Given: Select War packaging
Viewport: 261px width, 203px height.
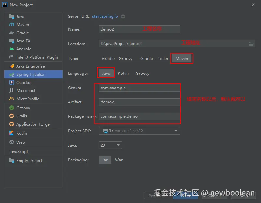Looking at the screenshot, I should [119, 160].
